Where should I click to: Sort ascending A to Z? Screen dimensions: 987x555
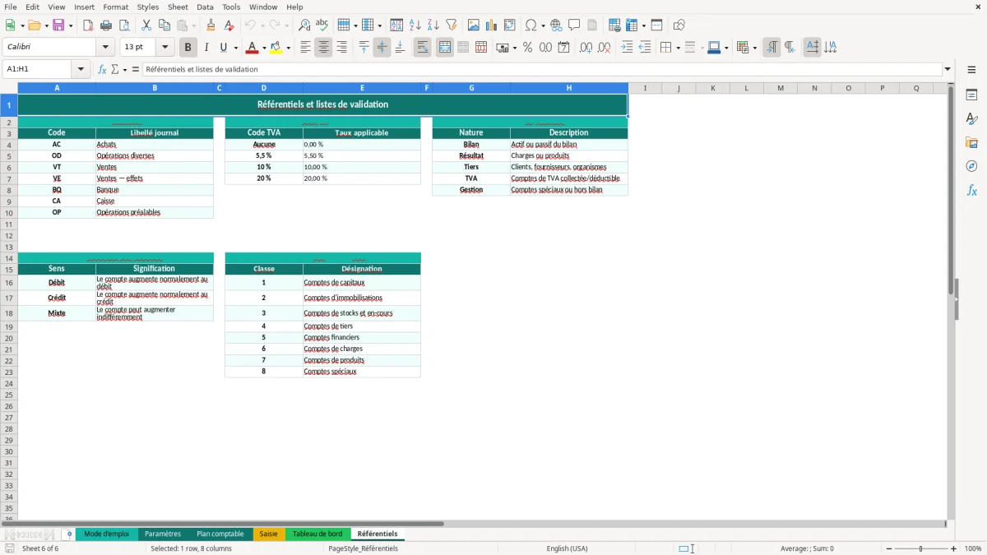415,25
